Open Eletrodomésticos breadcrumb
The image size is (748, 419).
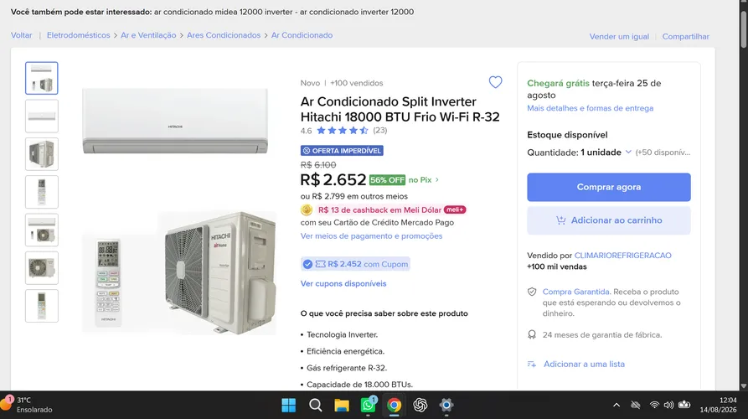click(x=78, y=35)
